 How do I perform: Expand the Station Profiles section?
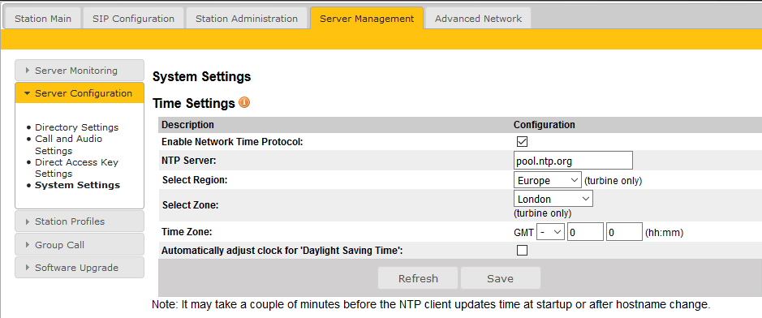pos(80,221)
